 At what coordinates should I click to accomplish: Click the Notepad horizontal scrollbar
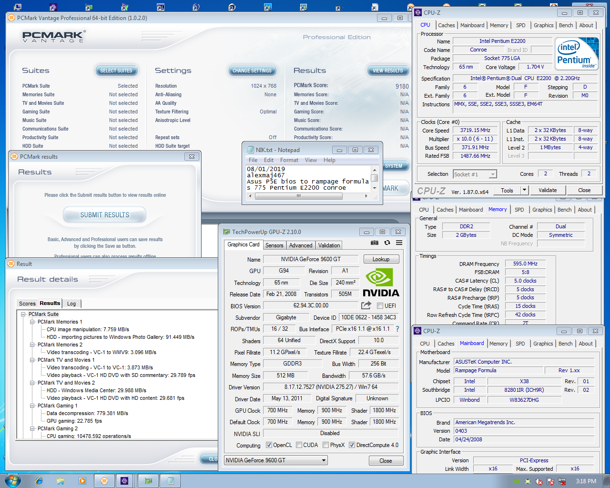(x=308, y=196)
